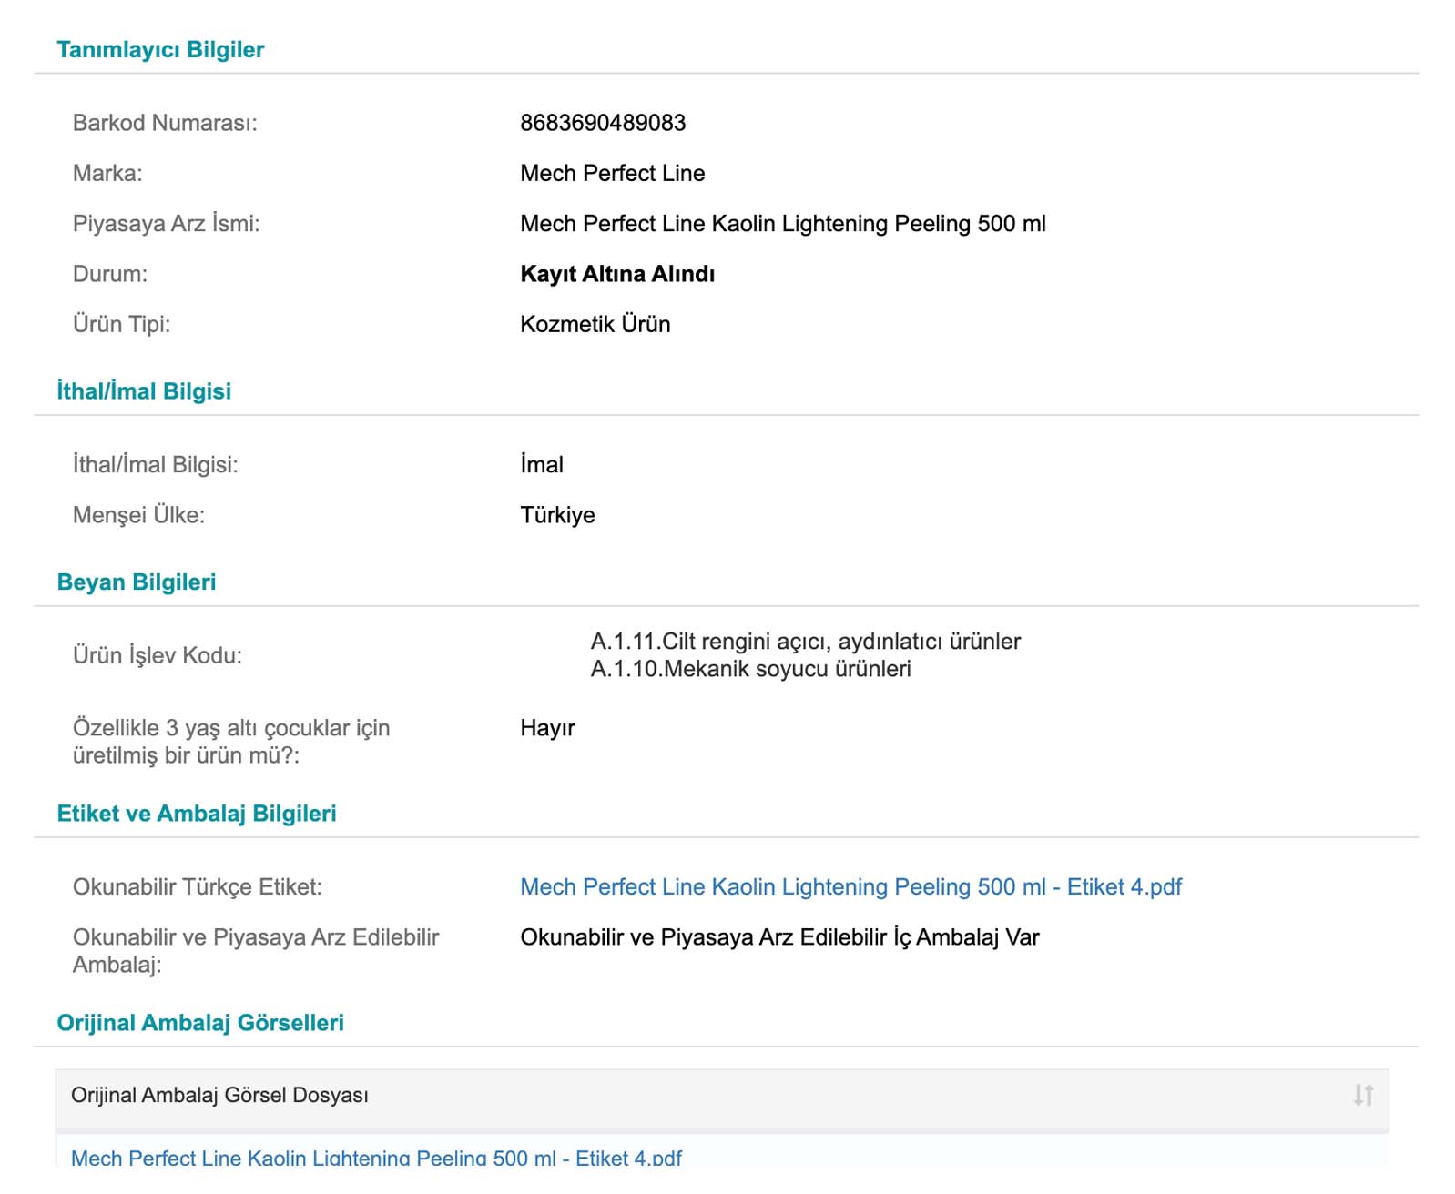The image size is (1455, 1194).
Task: Click the Kozmetik Ürün product type value
Action: [595, 324]
